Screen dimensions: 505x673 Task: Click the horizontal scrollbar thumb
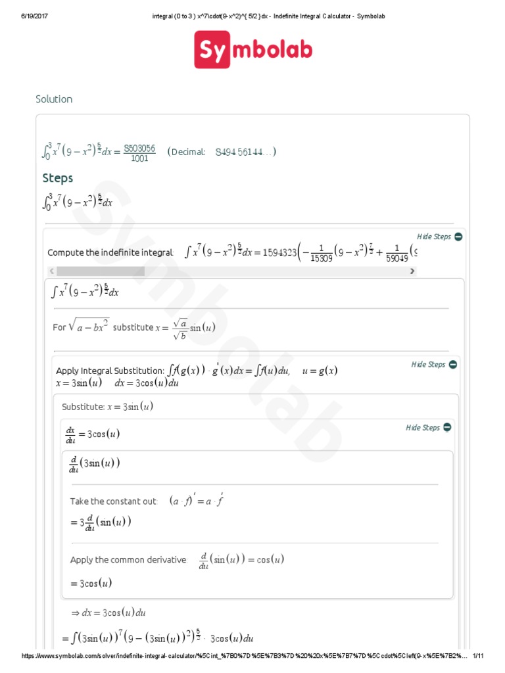point(100,271)
